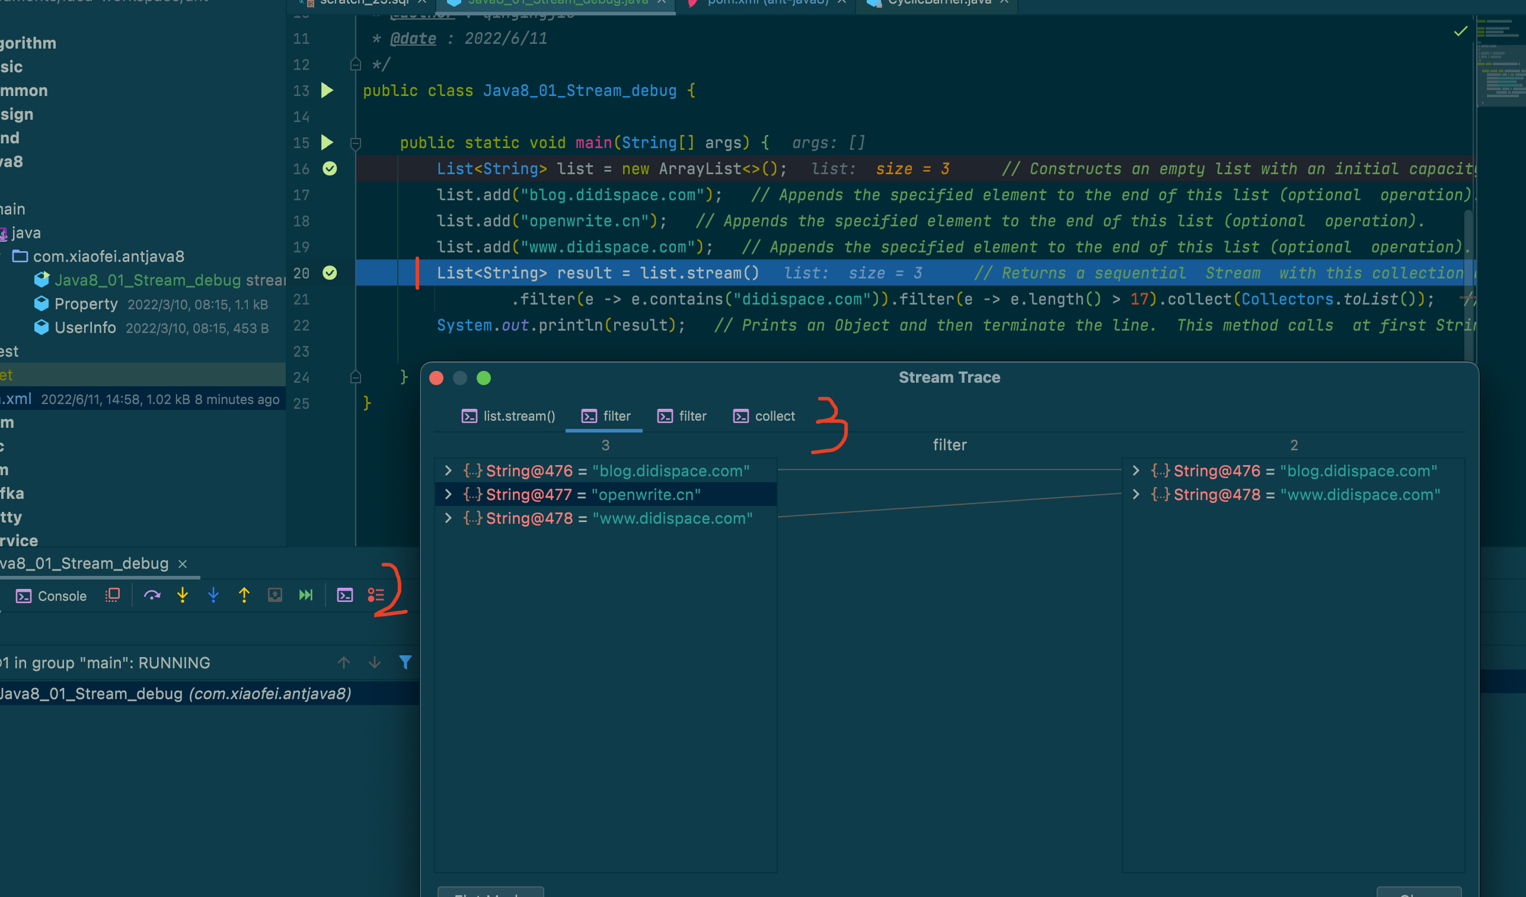Click the Step Over debugger icon

pos(152,595)
